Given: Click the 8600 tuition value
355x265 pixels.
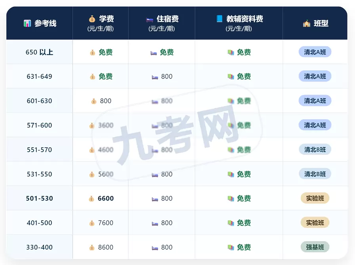Looking at the screenshot, I should click(106, 247).
